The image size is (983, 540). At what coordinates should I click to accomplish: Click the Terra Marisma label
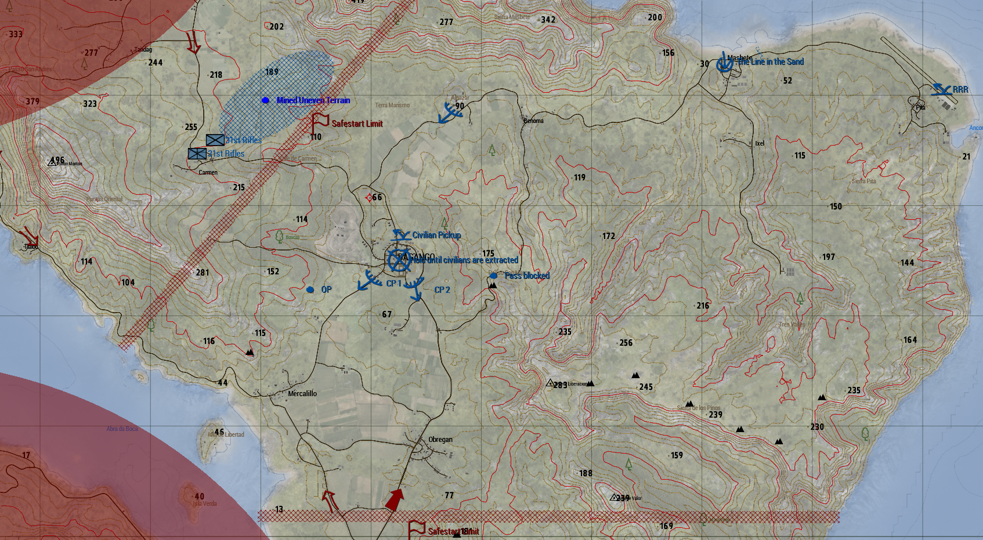pyautogui.click(x=392, y=105)
